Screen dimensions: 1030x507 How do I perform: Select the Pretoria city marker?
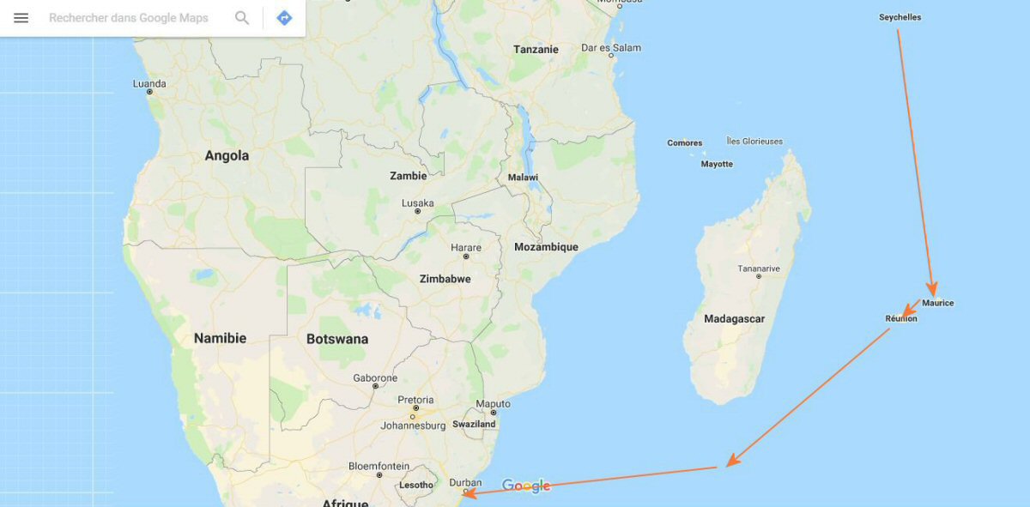415,409
